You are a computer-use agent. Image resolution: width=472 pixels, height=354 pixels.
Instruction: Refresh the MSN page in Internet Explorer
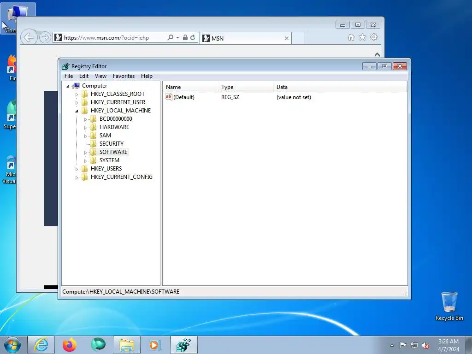pos(193,38)
